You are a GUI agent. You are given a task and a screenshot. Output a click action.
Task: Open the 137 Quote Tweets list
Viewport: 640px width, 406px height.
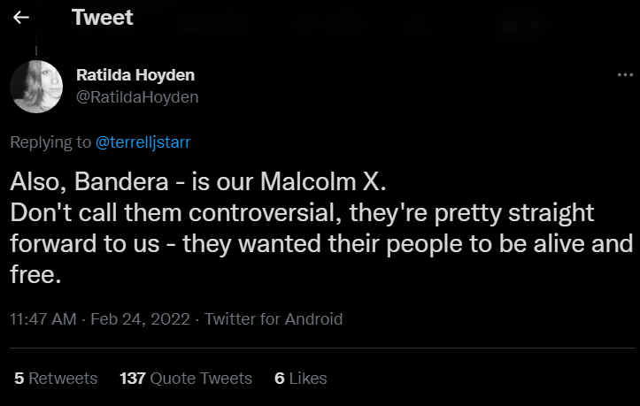186,378
